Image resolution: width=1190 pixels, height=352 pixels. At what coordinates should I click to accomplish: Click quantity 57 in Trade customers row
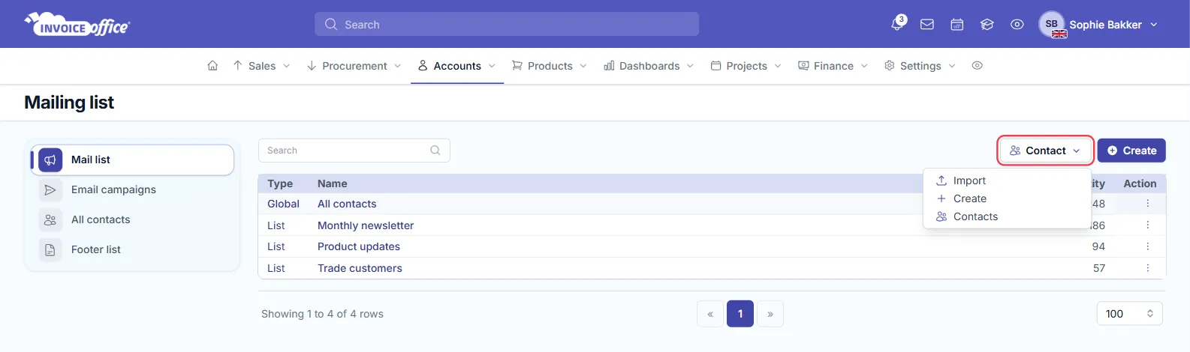[1099, 268]
